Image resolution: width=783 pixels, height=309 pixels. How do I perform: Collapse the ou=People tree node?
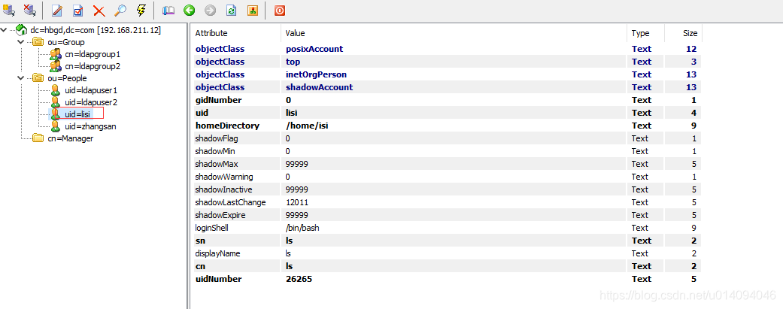(x=21, y=78)
